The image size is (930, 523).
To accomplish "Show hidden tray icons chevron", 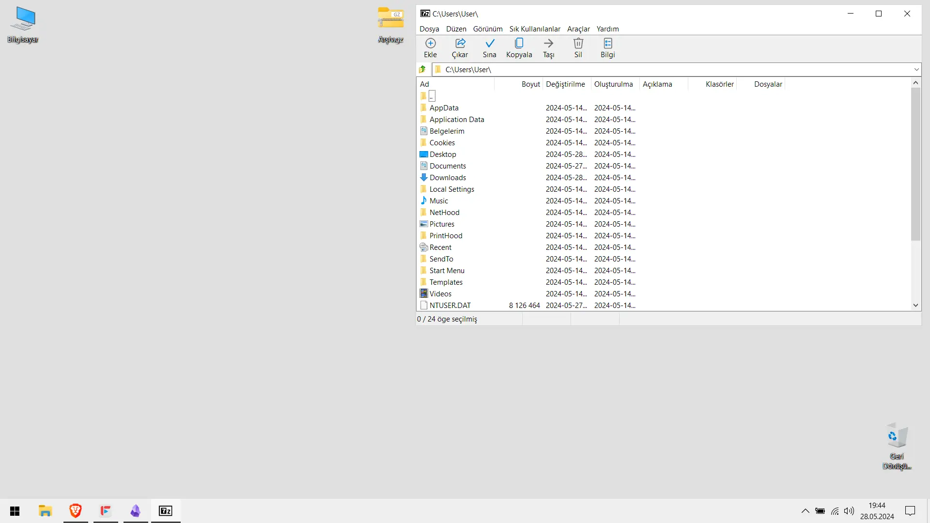I will 805,511.
